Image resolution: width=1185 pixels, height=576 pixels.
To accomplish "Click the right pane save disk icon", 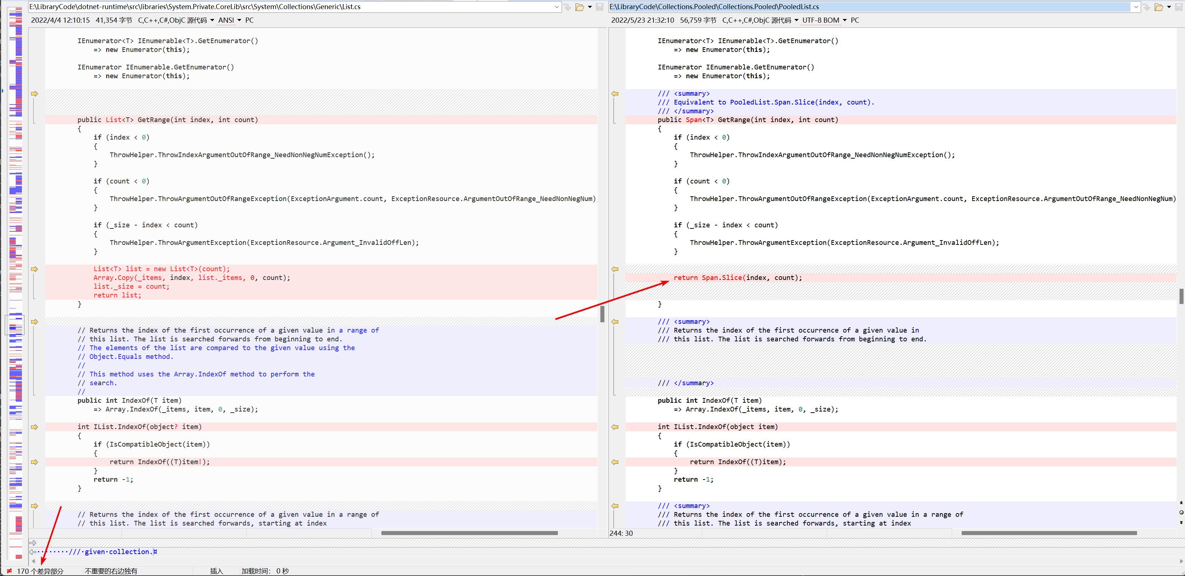I will click(x=1179, y=7).
